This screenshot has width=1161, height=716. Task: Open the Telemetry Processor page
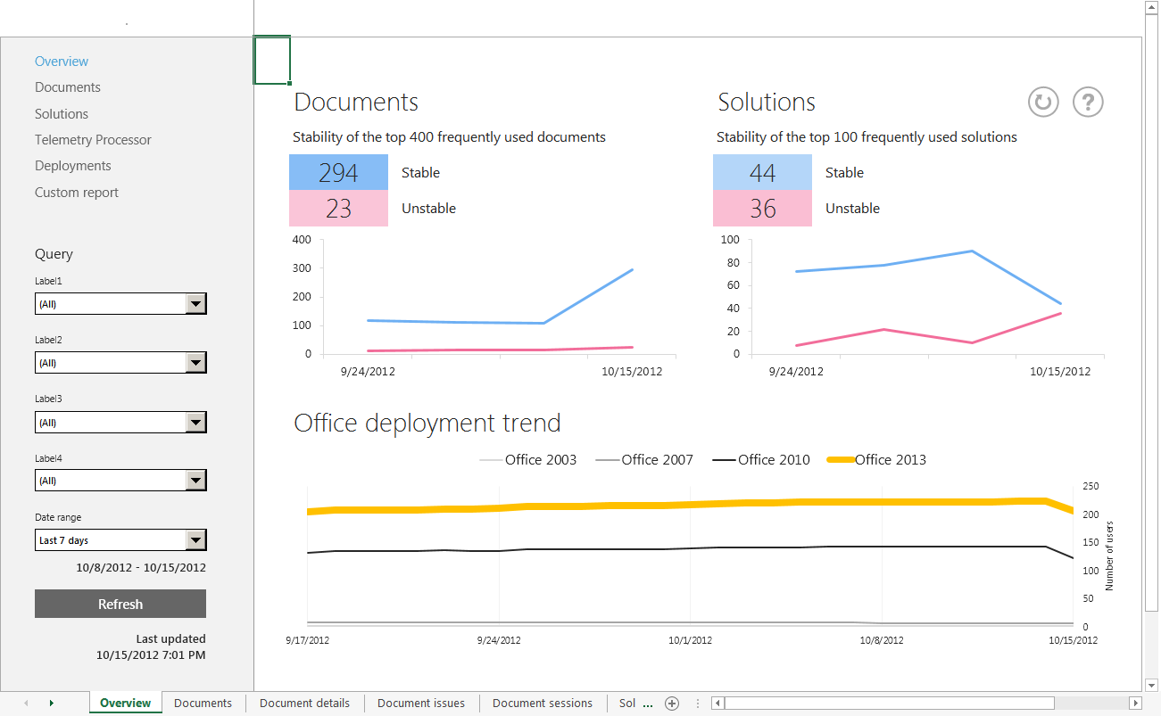tap(93, 140)
